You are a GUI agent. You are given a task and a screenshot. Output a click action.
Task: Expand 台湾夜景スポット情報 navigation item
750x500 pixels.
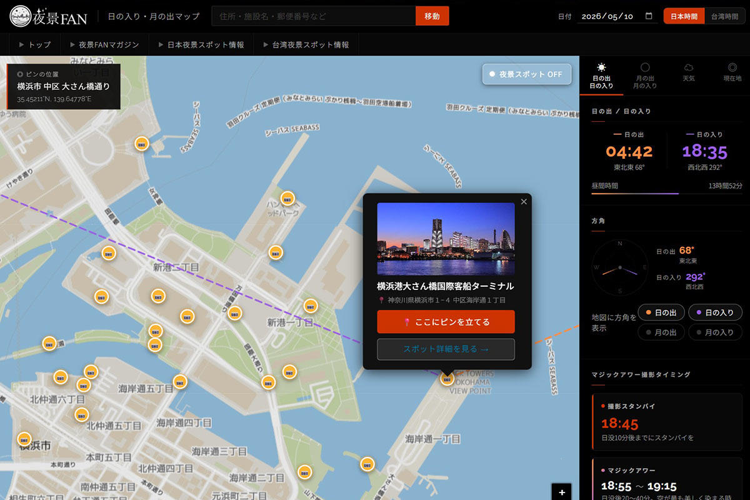point(306,45)
